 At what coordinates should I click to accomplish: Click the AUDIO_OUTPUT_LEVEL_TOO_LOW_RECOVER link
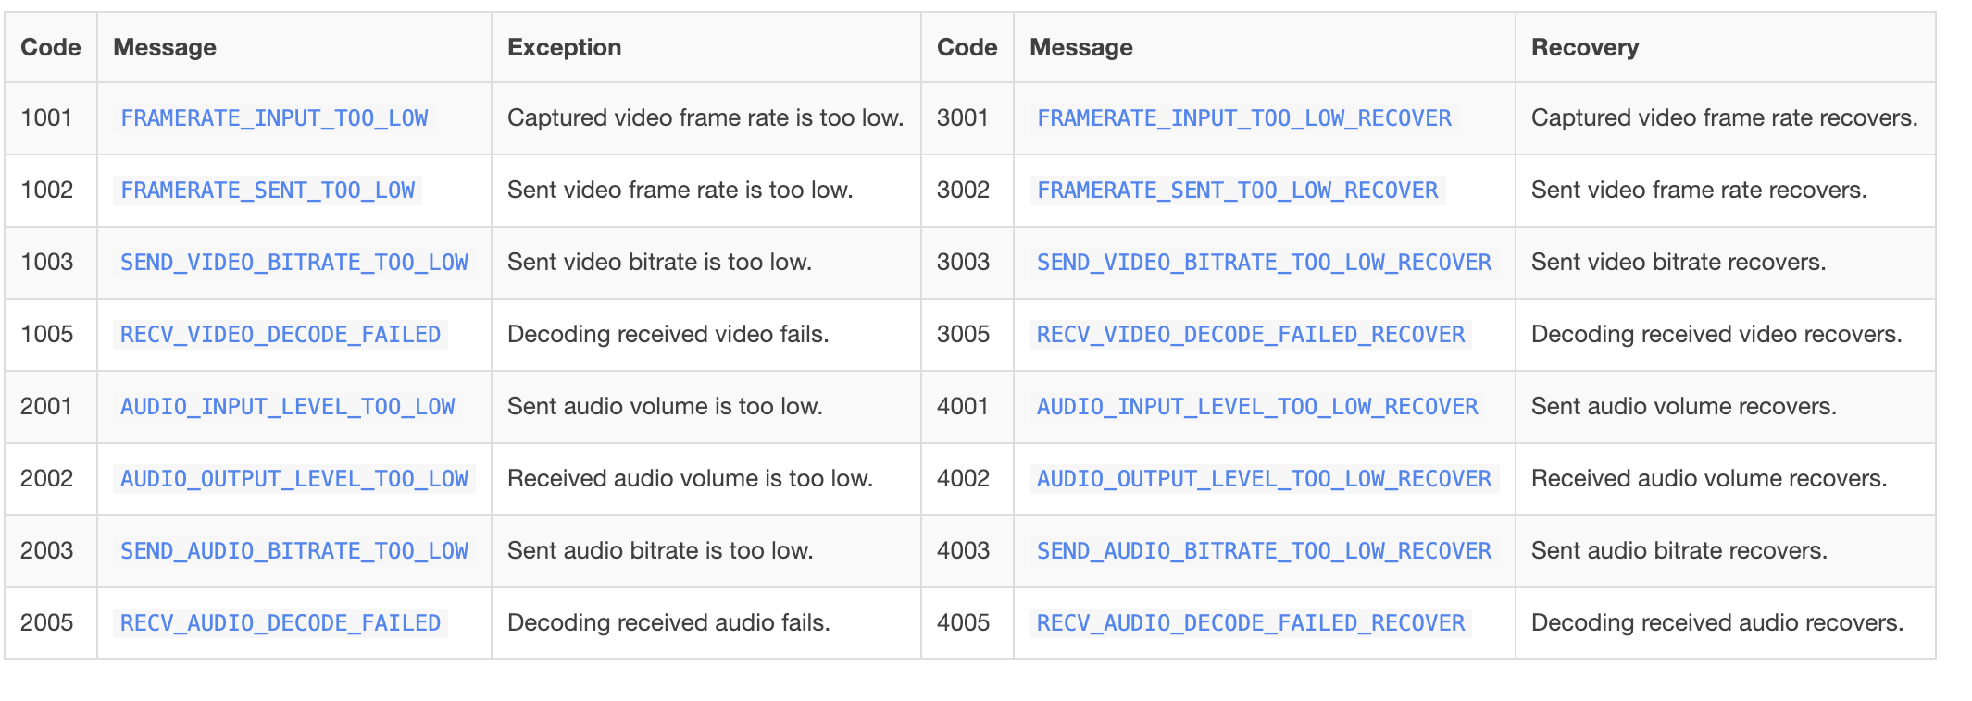tap(1265, 479)
